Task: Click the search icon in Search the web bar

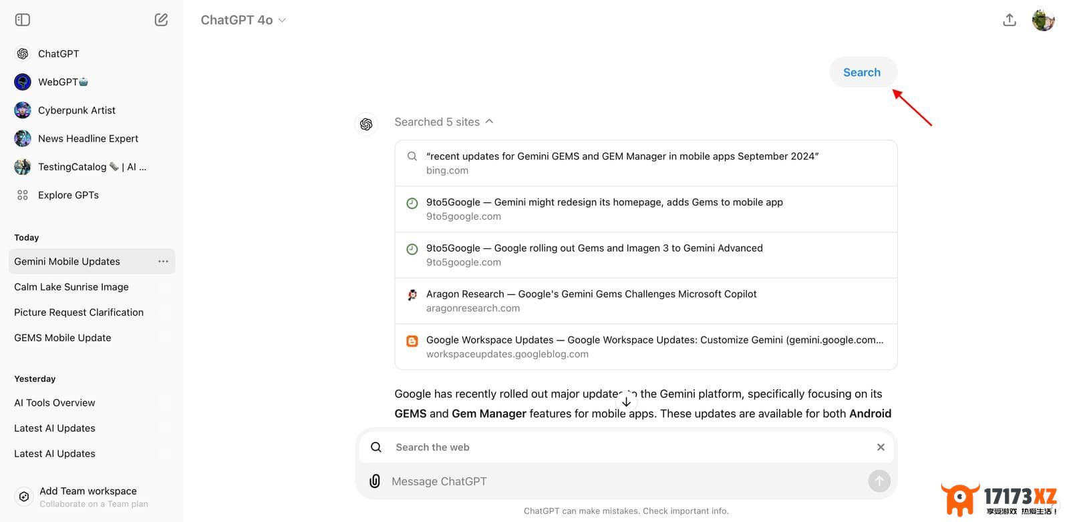Action: pyautogui.click(x=376, y=447)
